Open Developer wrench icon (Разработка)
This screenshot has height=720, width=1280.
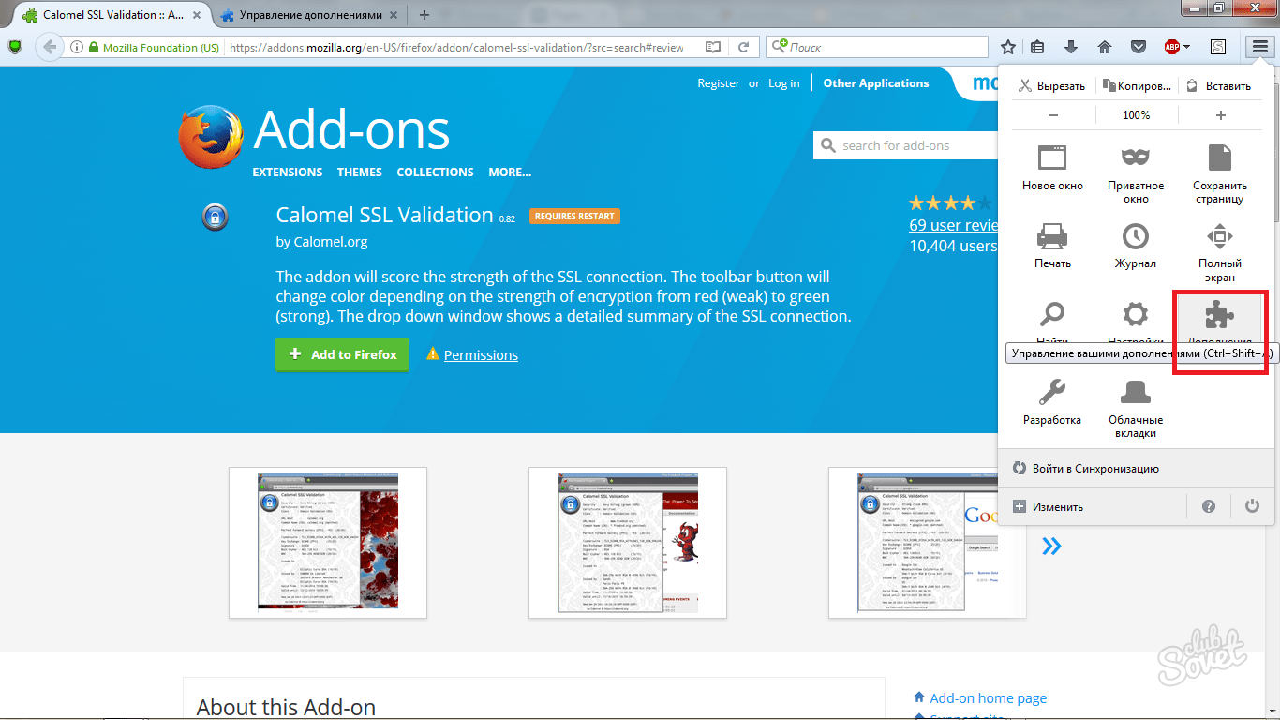tap(1052, 392)
